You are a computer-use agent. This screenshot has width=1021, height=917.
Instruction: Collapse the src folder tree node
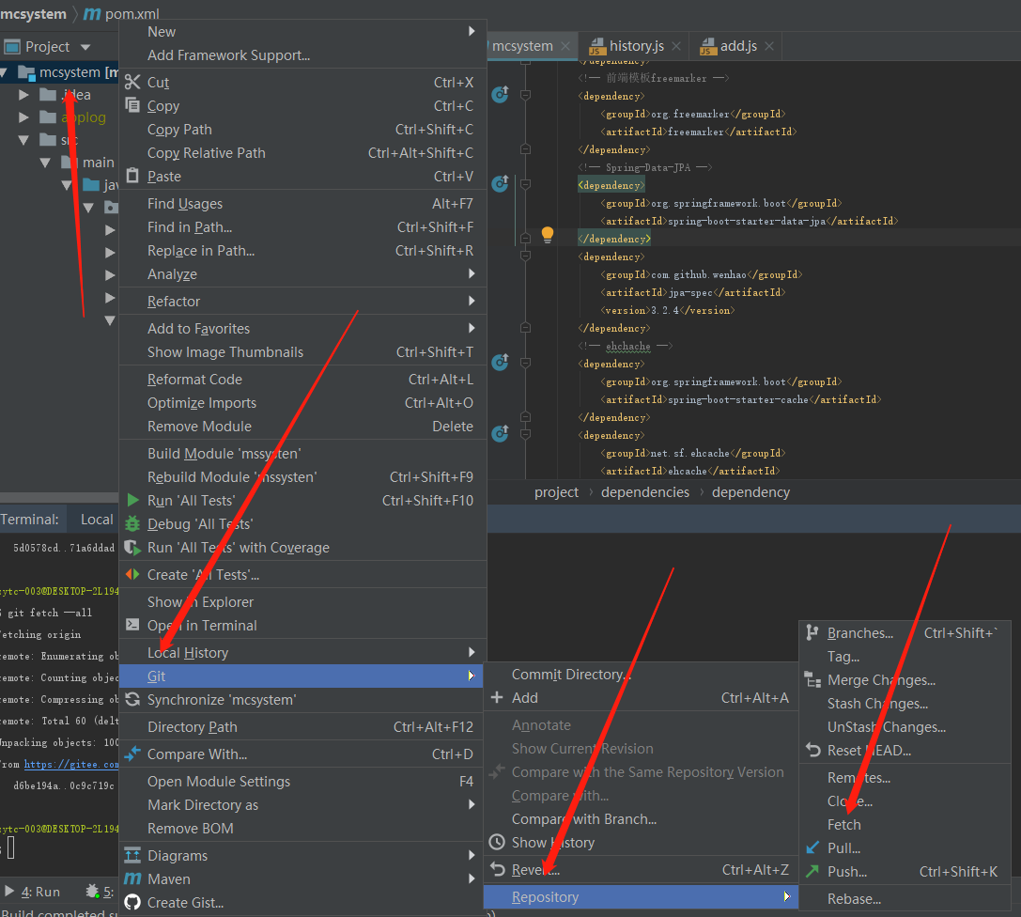25,140
